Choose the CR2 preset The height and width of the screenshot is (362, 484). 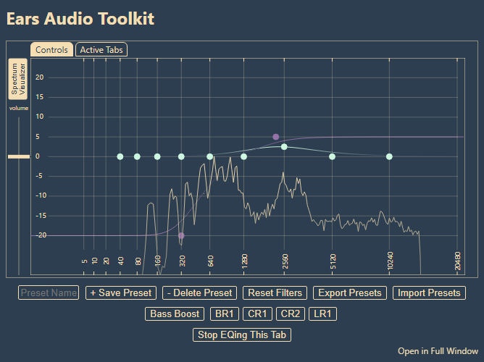pyautogui.click(x=290, y=314)
